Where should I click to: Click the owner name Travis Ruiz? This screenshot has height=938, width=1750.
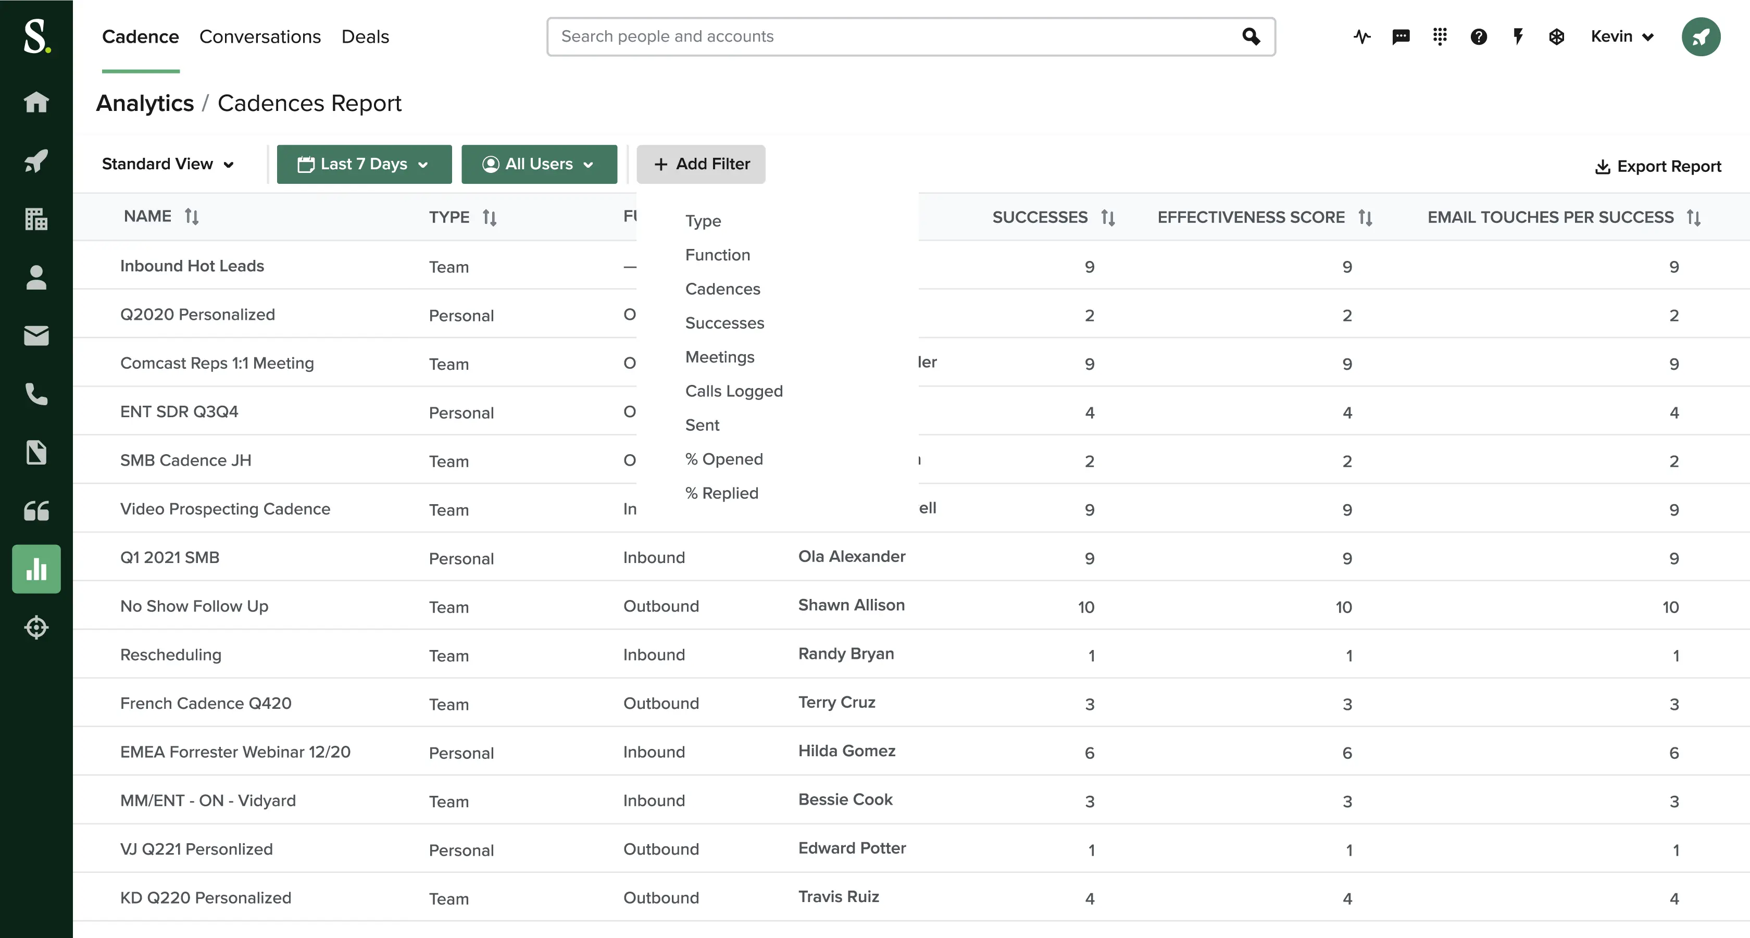pyautogui.click(x=839, y=896)
